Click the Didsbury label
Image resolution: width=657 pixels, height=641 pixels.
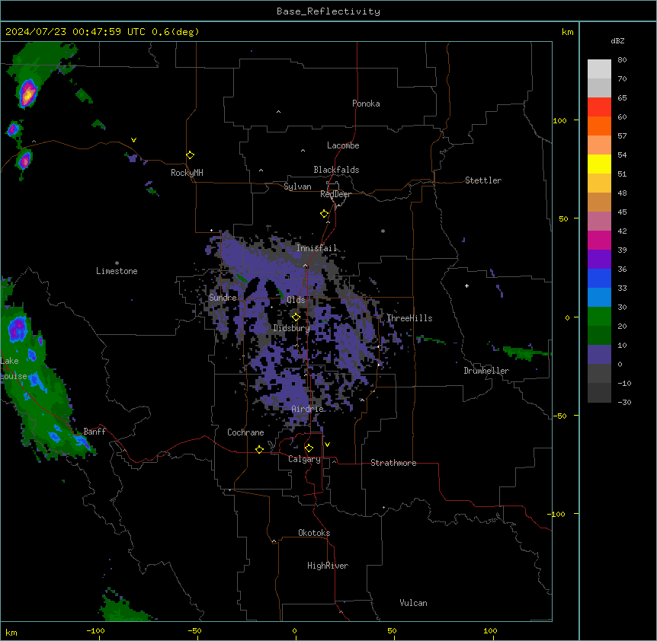292,328
